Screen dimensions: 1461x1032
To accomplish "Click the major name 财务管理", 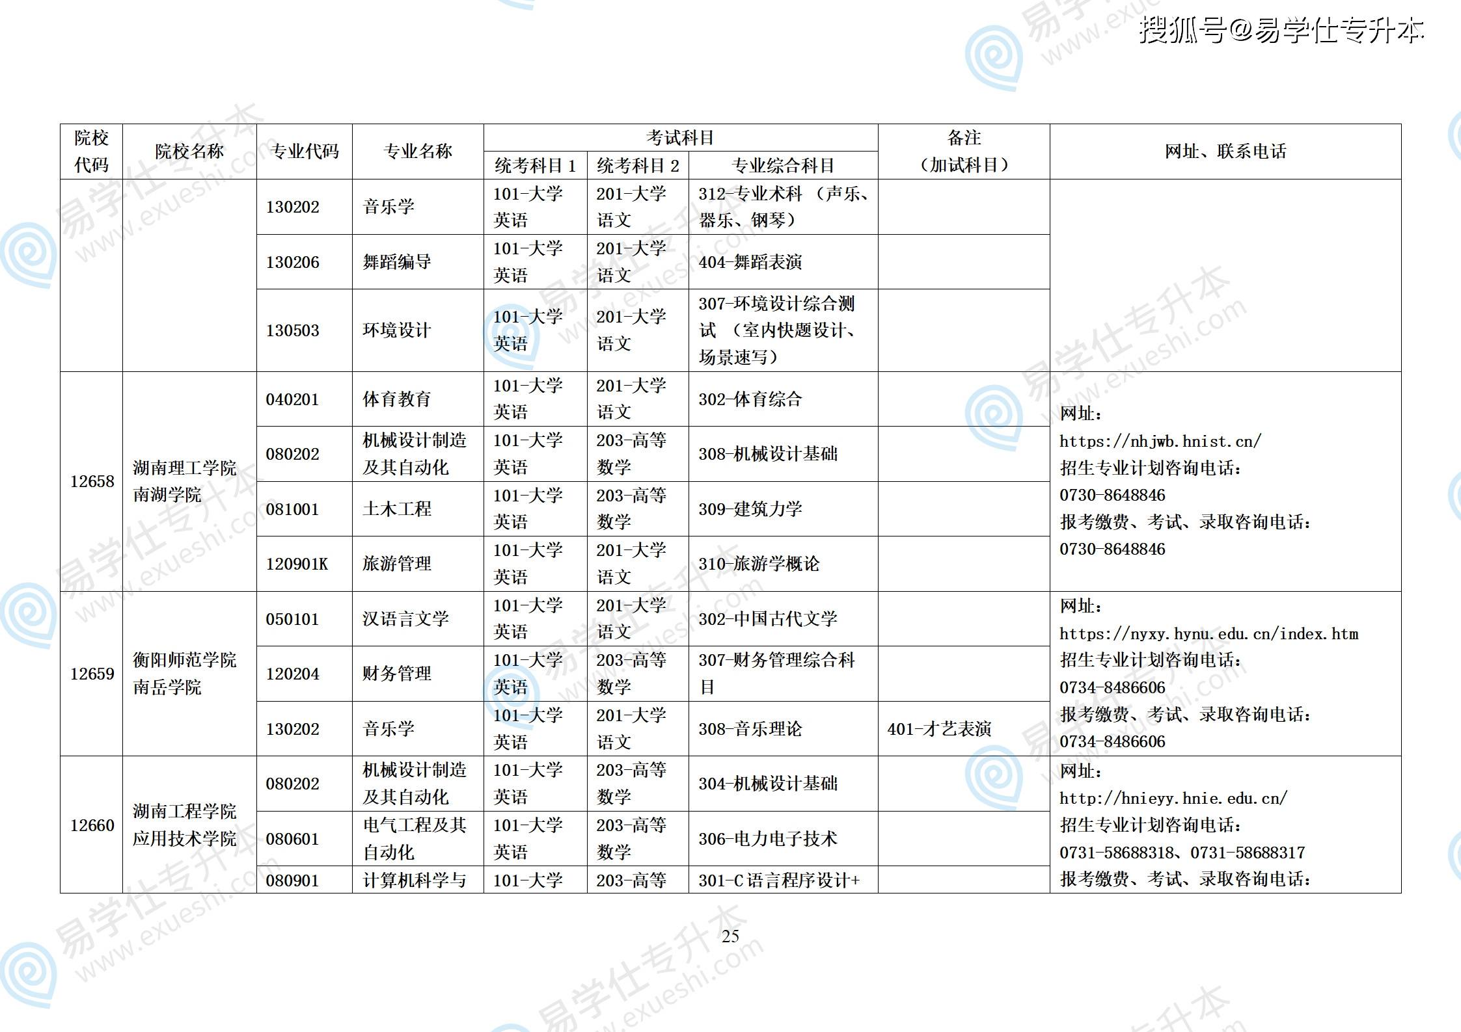I will [x=396, y=674].
